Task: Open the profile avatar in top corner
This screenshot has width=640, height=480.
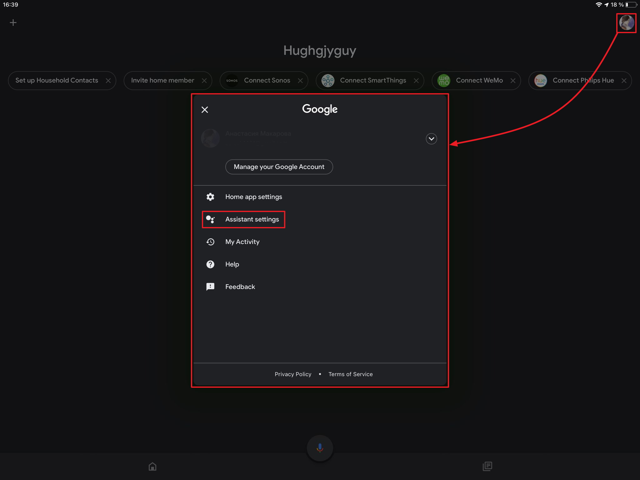Action: pyautogui.click(x=626, y=23)
